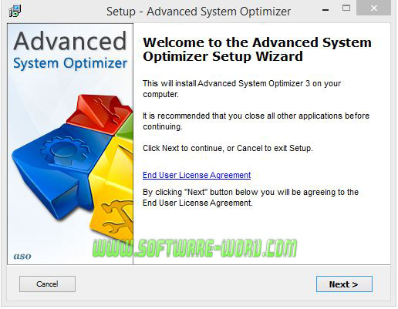
Task: Click the blue System Optimizer subtitle text
Action: point(70,63)
